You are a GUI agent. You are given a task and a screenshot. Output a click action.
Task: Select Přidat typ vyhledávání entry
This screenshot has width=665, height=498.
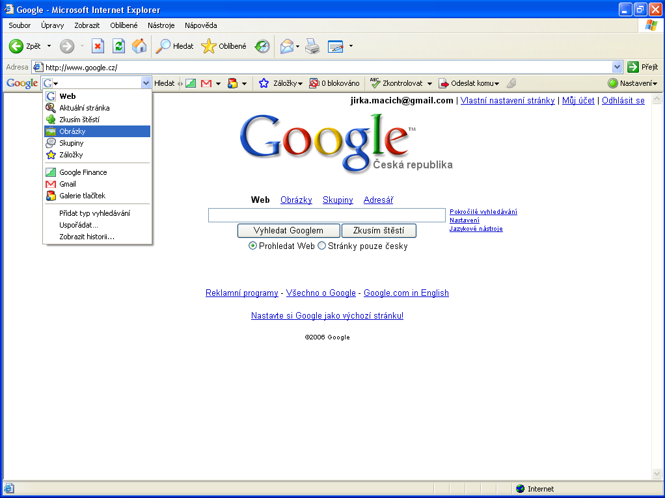tap(97, 213)
